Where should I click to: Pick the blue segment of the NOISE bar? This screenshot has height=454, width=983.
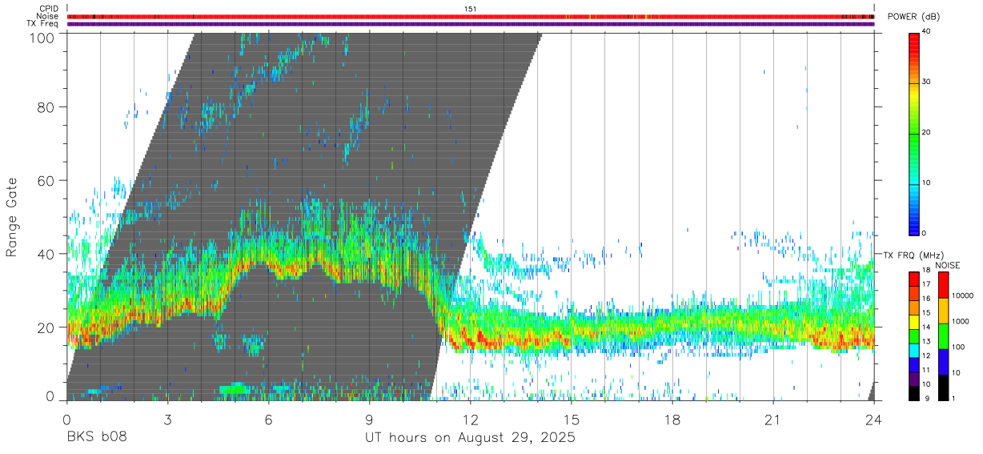pos(943,362)
